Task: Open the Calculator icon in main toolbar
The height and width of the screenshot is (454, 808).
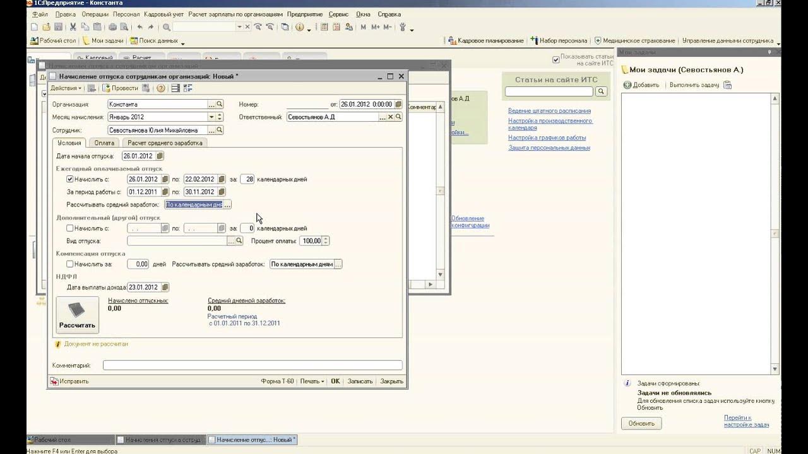Action: (x=324, y=27)
